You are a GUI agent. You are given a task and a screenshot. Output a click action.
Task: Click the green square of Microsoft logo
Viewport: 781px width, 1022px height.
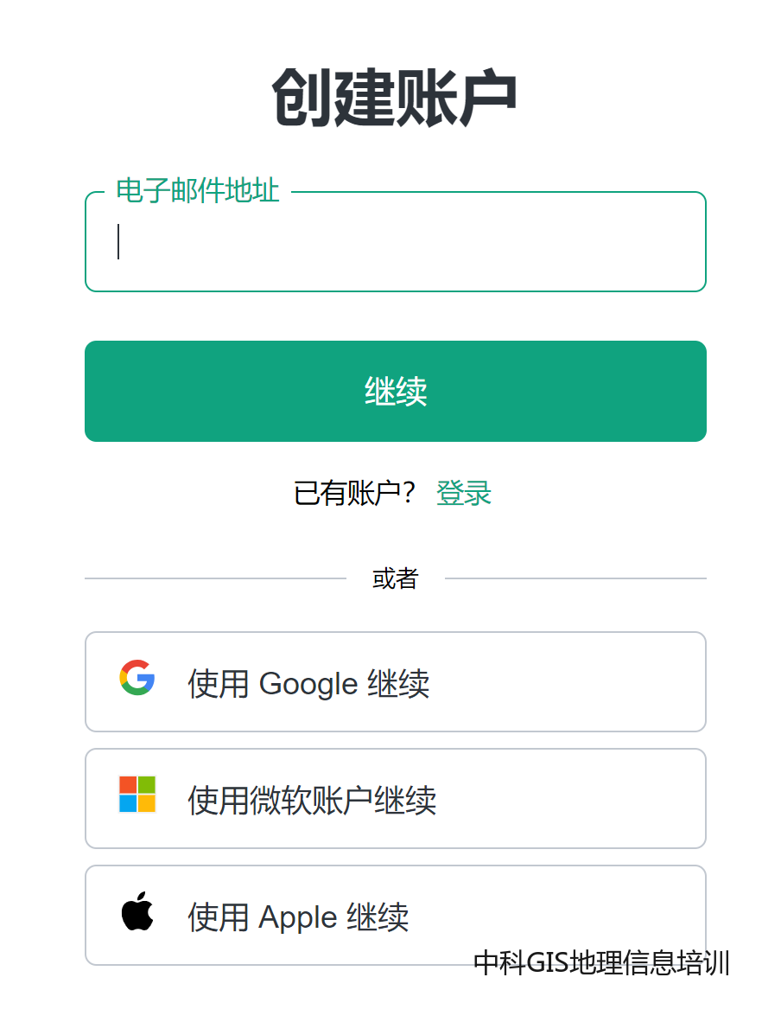147,784
